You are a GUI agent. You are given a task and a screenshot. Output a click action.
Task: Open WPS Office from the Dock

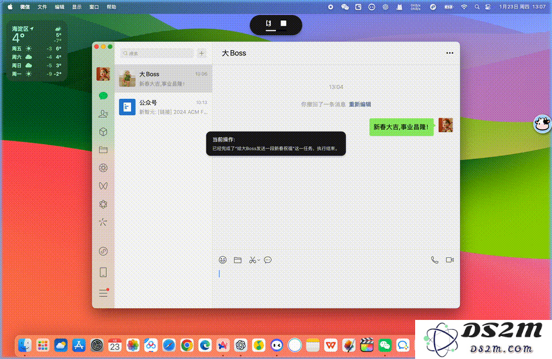click(x=331, y=345)
